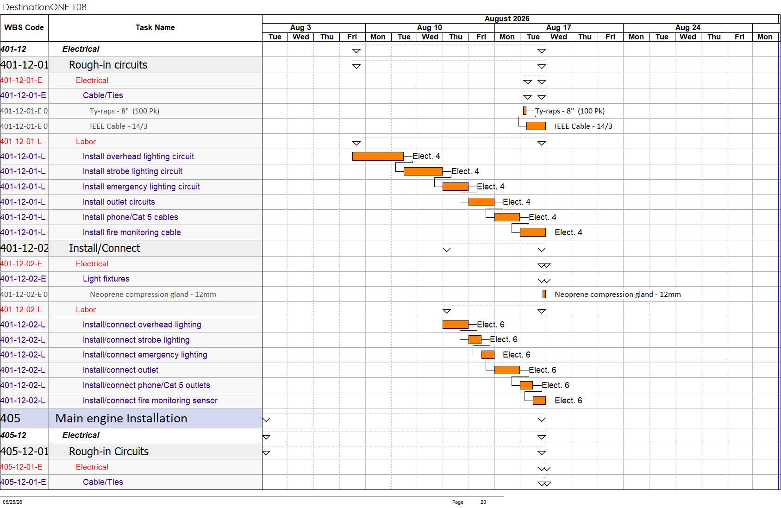Click the Install fire monitoring cable bar
The width and height of the screenshot is (781, 508).
click(x=533, y=232)
